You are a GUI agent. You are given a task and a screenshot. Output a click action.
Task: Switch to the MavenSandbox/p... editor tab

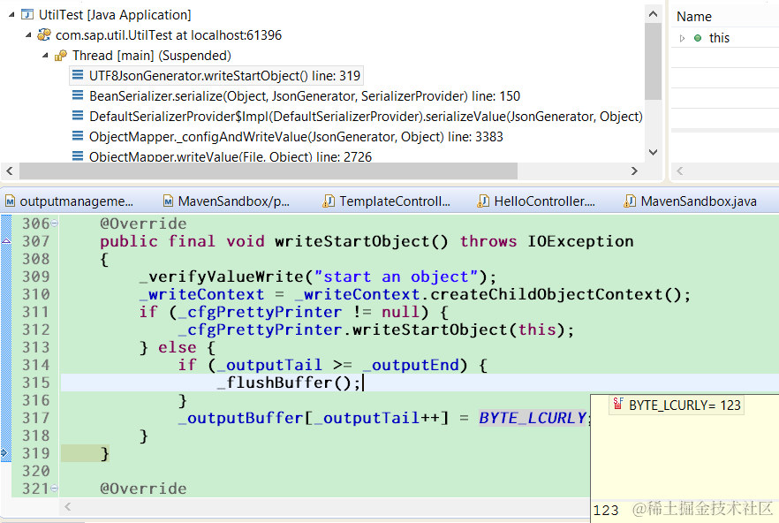click(233, 201)
